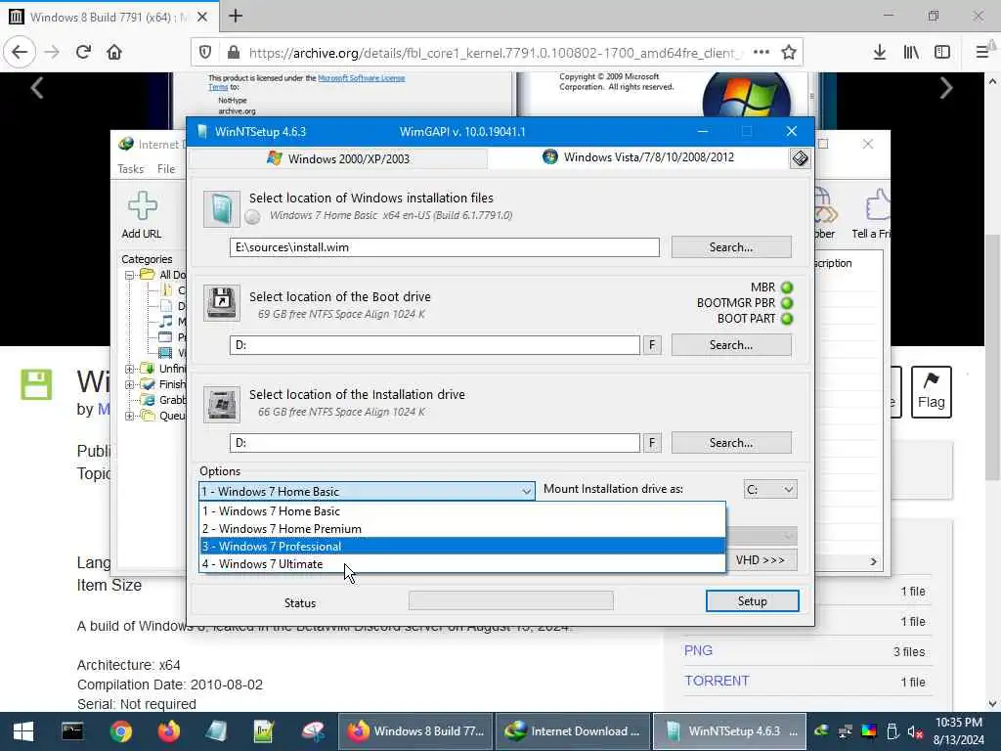Bookmark this page with star icon
Viewport: 1001px width, 751px height.
[x=789, y=52]
